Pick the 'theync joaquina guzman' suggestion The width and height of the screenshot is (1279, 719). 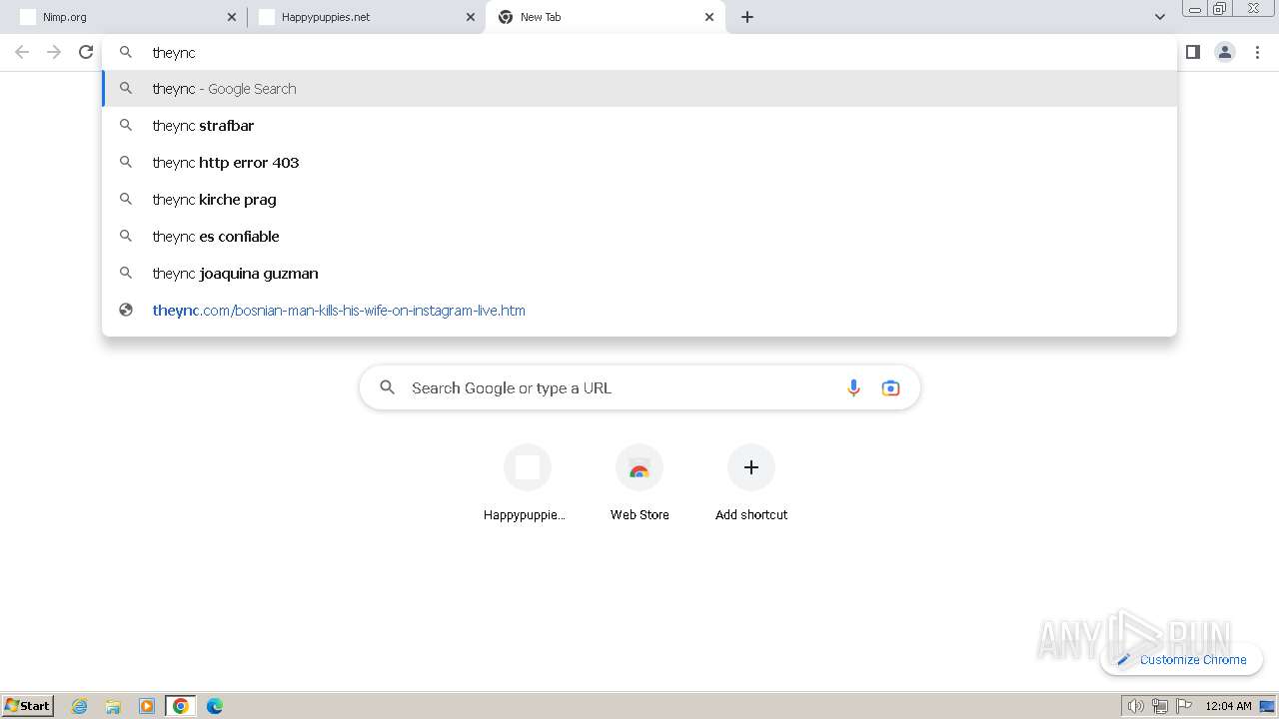pos(639,274)
